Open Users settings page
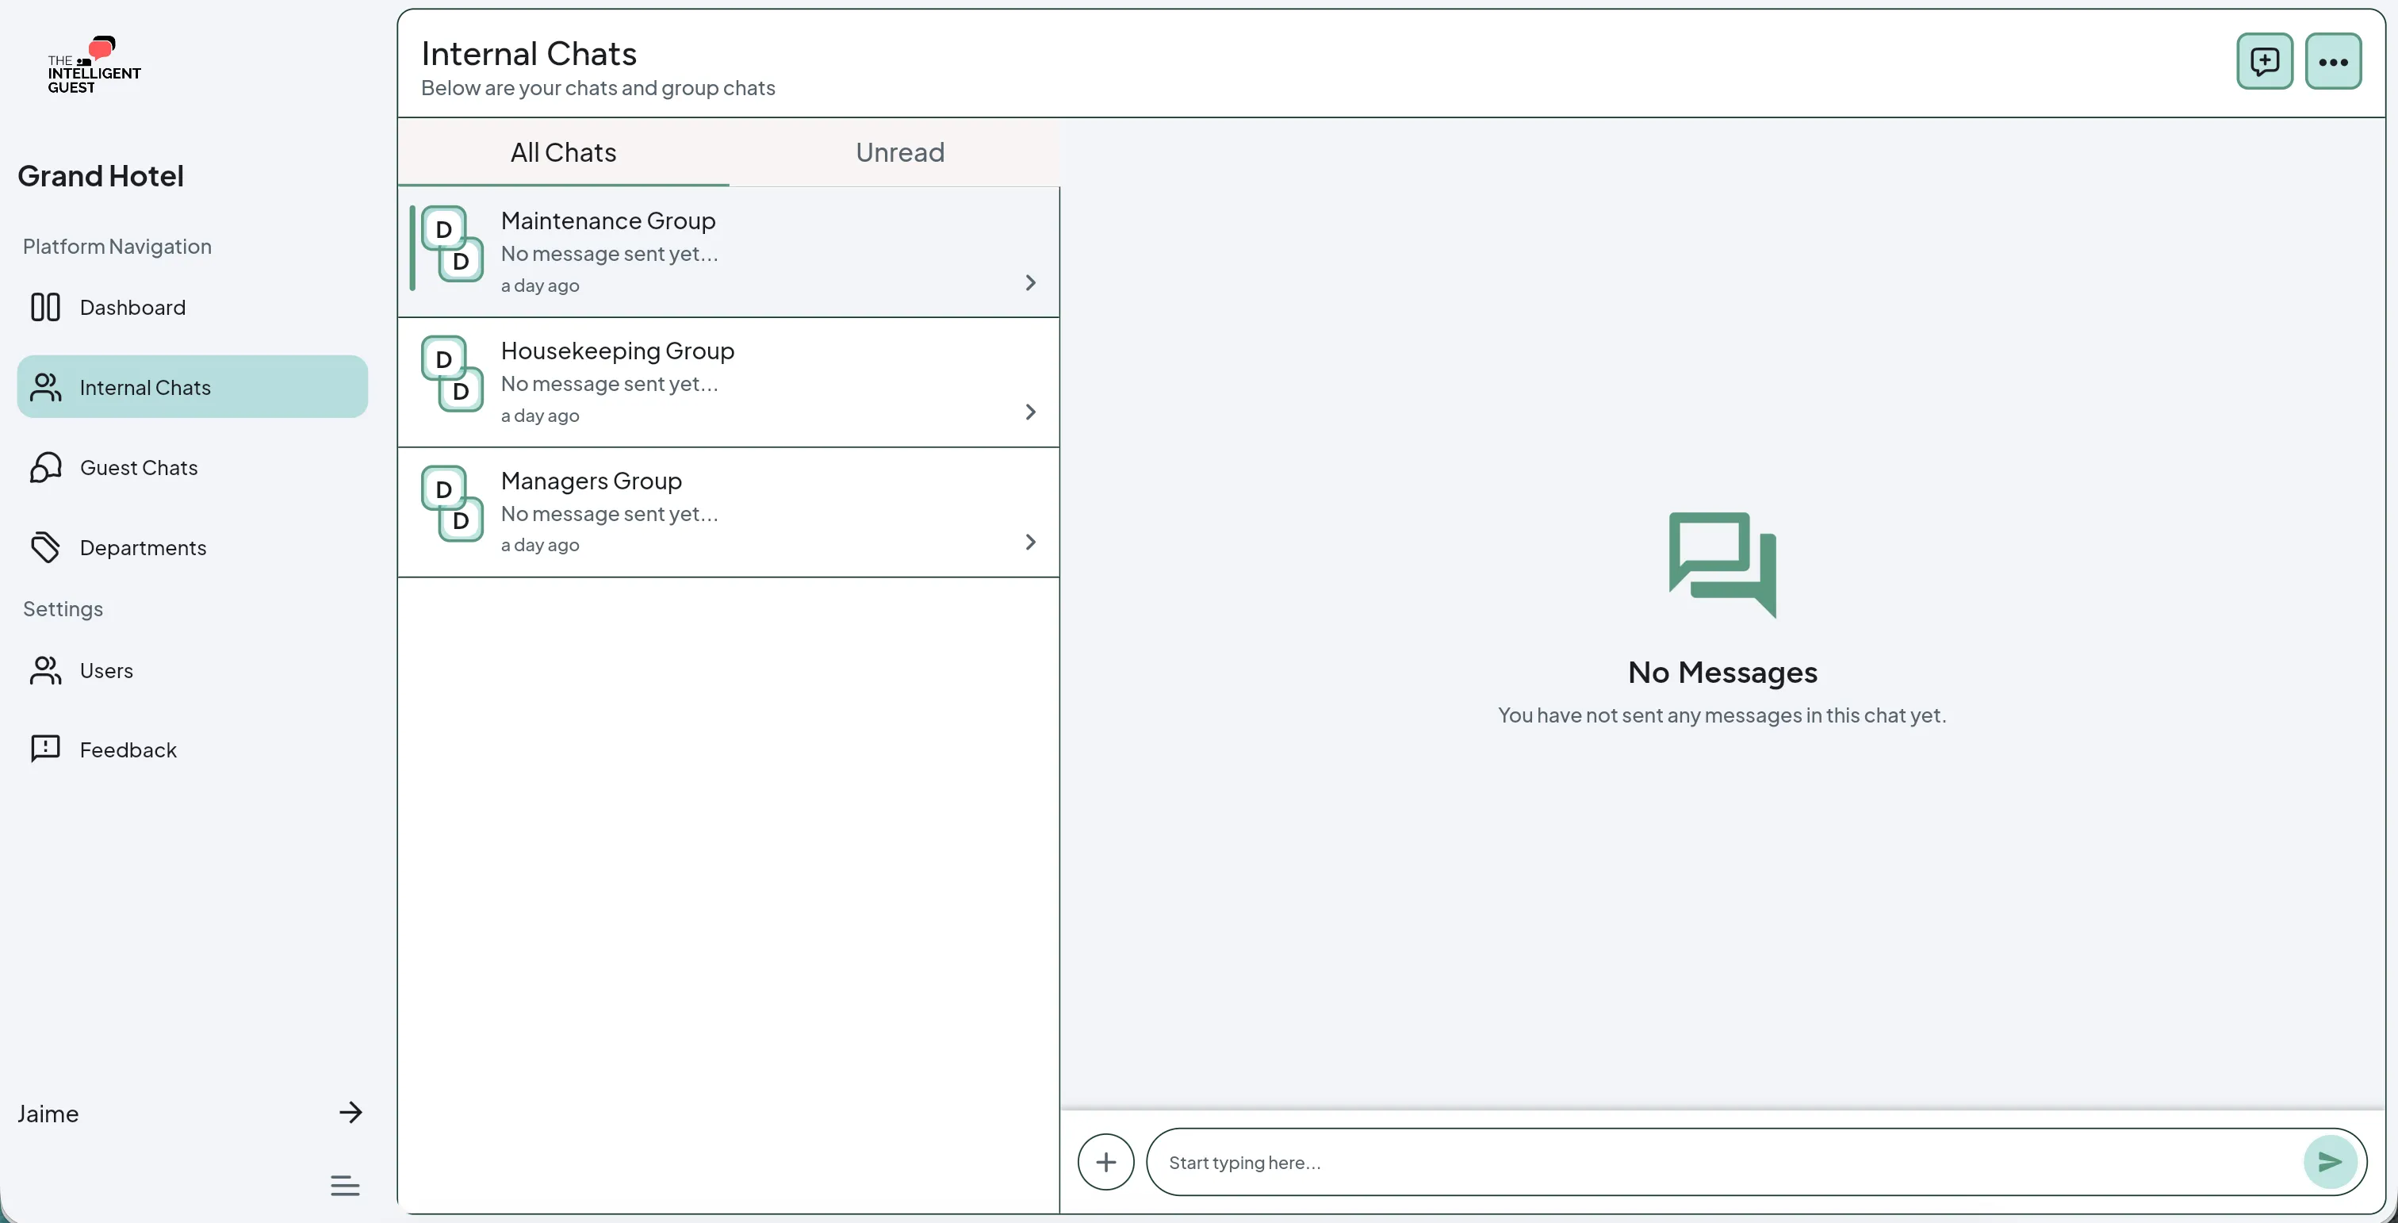Screen dimensions: 2398x1223 [x=192, y=670]
